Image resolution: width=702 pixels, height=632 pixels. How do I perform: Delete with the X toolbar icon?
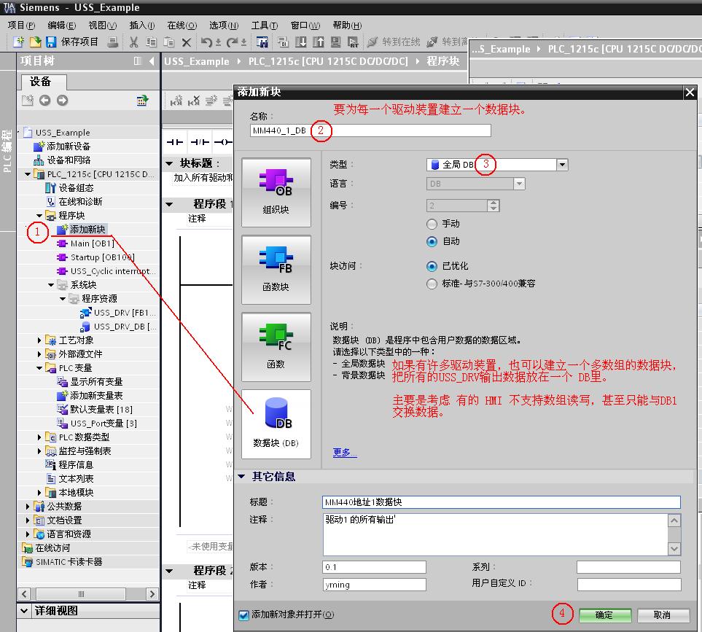(x=186, y=42)
